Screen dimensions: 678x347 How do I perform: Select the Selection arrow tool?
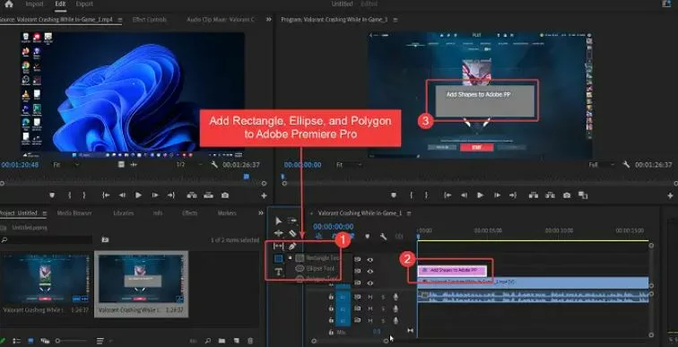(x=278, y=221)
